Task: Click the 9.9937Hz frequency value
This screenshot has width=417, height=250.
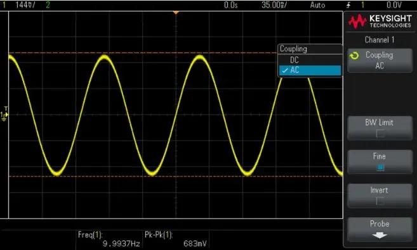Action: [x=121, y=244]
